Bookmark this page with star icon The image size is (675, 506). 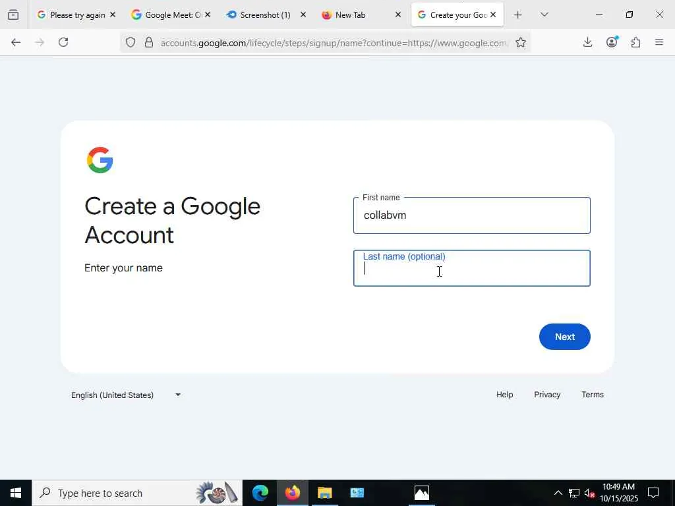tap(521, 42)
